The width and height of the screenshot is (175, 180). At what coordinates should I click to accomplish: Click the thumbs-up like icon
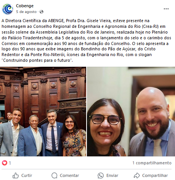(x=16, y=175)
